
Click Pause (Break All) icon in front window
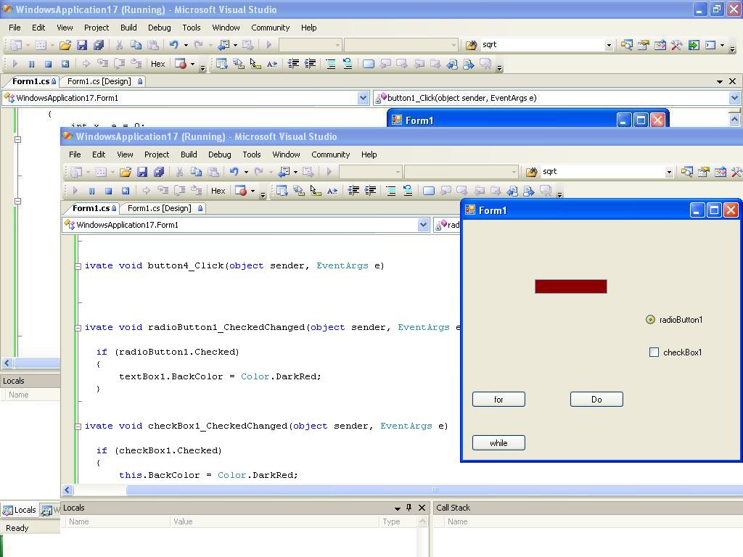tap(91, 191)
